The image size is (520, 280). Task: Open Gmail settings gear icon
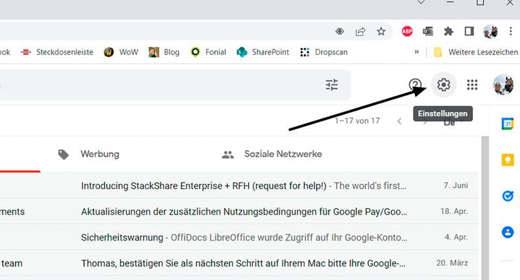pos(443,85)
